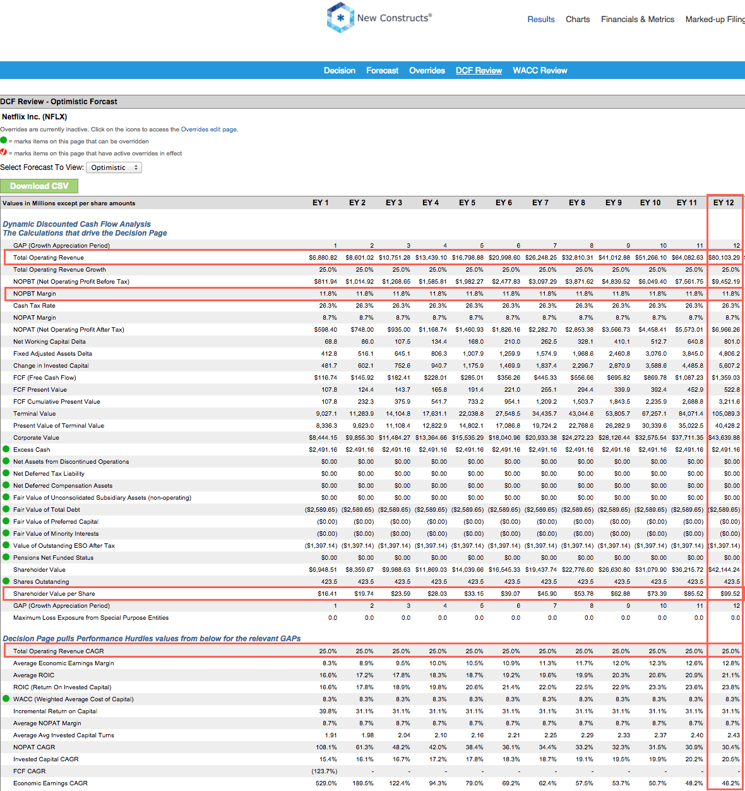Click override dot for Fair Value of Preferred Capital
The image size is (745, 791).
pos(6,521)
